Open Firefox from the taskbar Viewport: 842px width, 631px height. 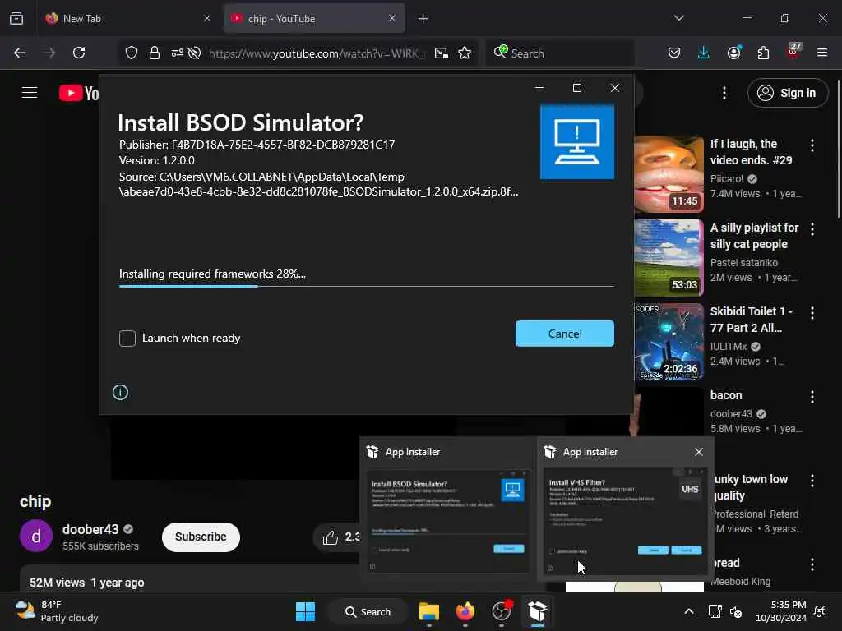click(465, 611)
